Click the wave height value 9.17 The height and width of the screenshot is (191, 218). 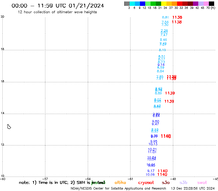tap(151, 171)
